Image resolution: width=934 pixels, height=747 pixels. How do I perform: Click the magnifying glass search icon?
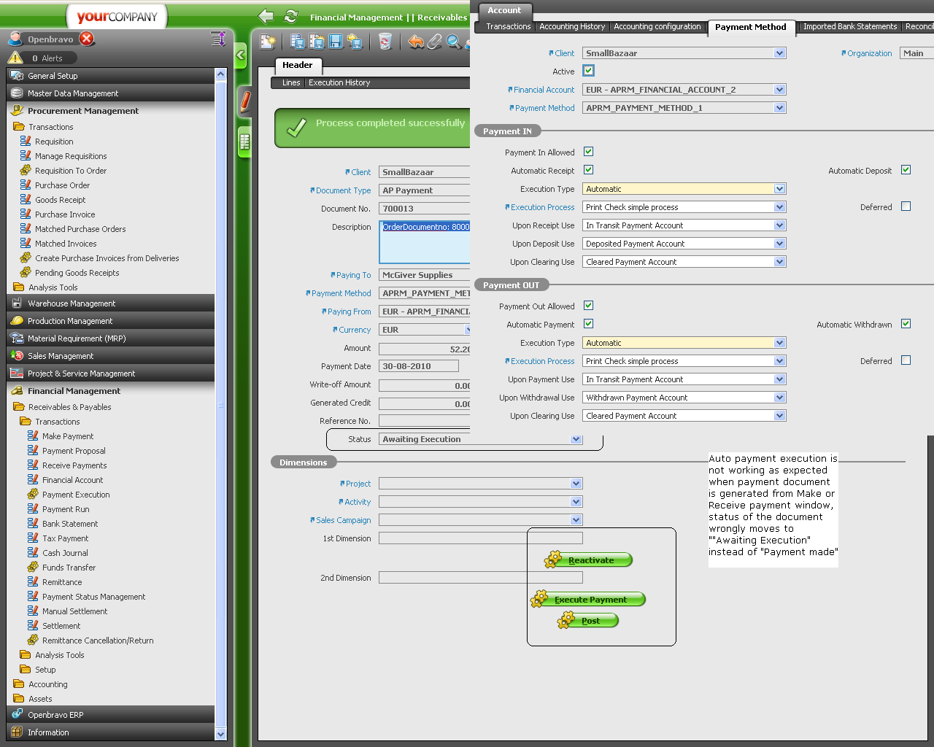[454, 42]
